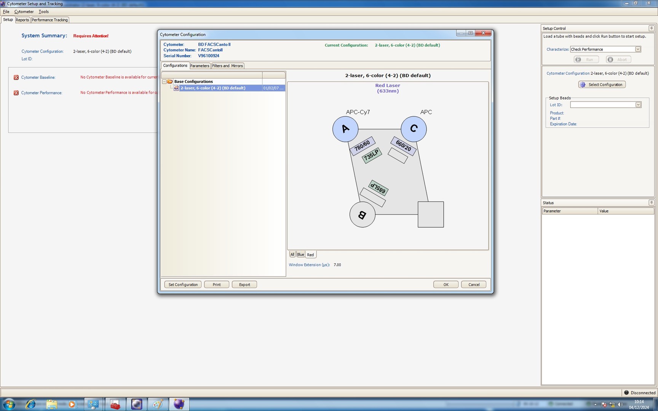
Task: Open the Characterize dropdown
Action: point(638,49)
